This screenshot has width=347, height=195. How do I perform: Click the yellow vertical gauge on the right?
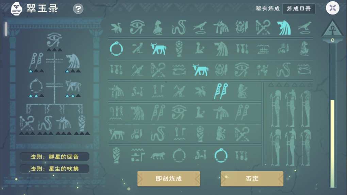(x=332, y=144)
